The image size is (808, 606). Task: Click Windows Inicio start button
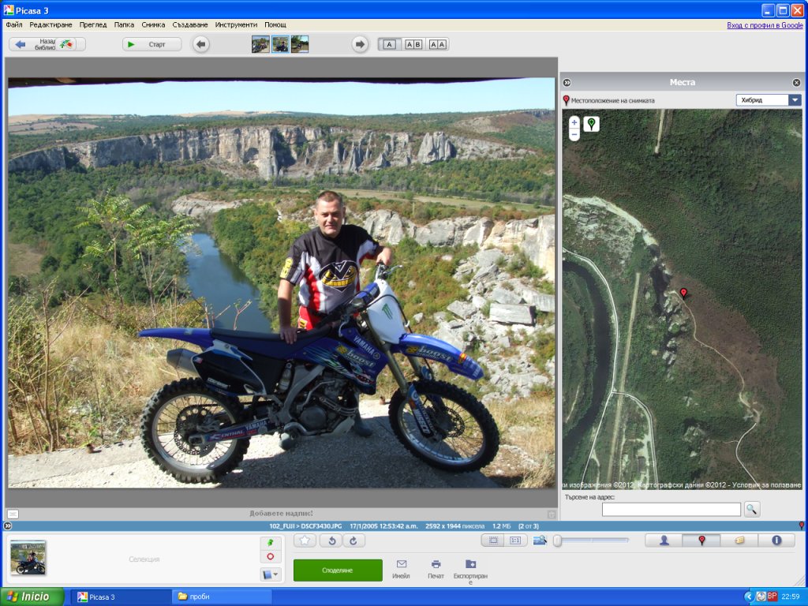32,597
